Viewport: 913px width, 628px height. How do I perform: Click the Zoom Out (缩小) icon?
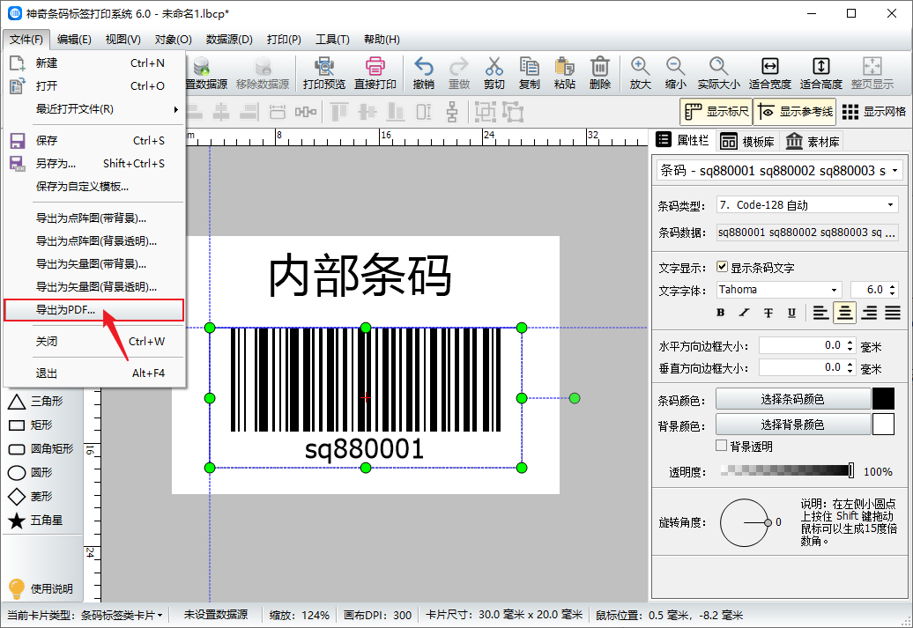(x=675, y=73)
